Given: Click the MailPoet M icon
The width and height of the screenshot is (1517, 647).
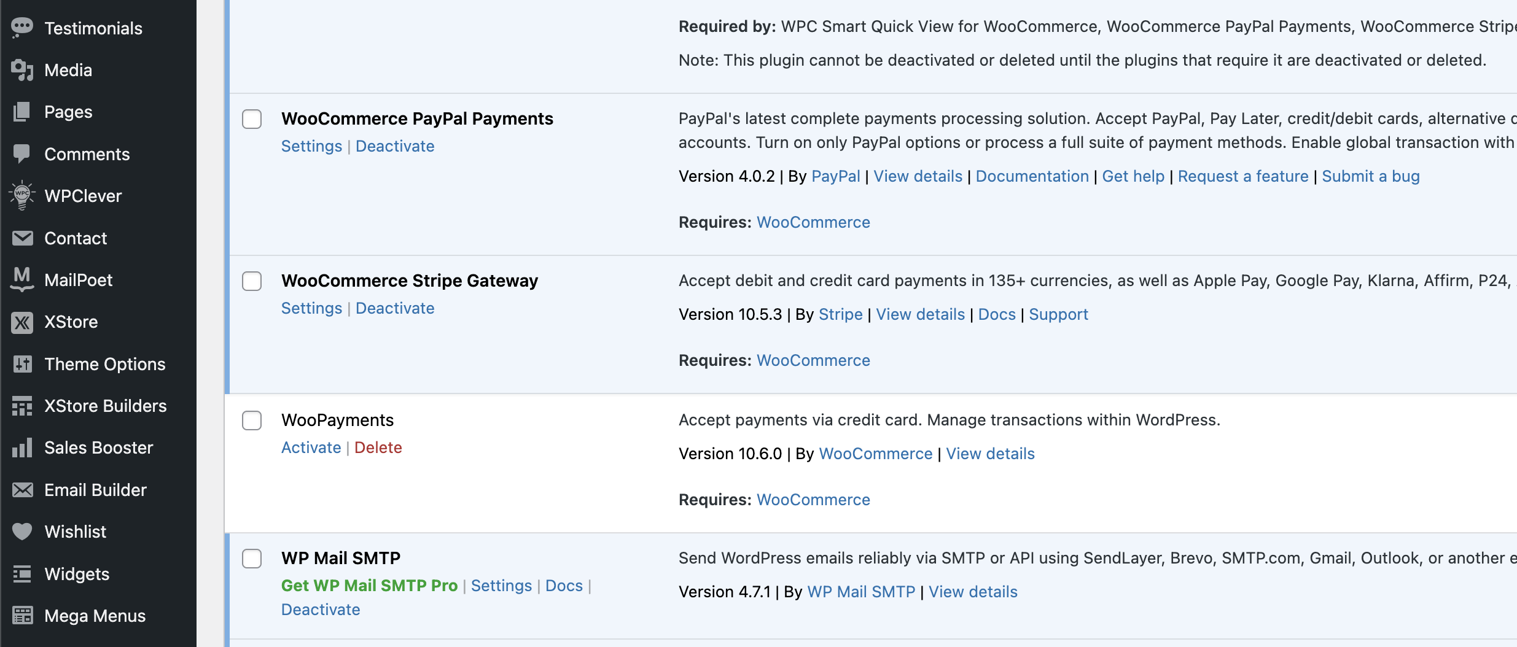Looking at the screenshot, I should [x=22, y=279].
